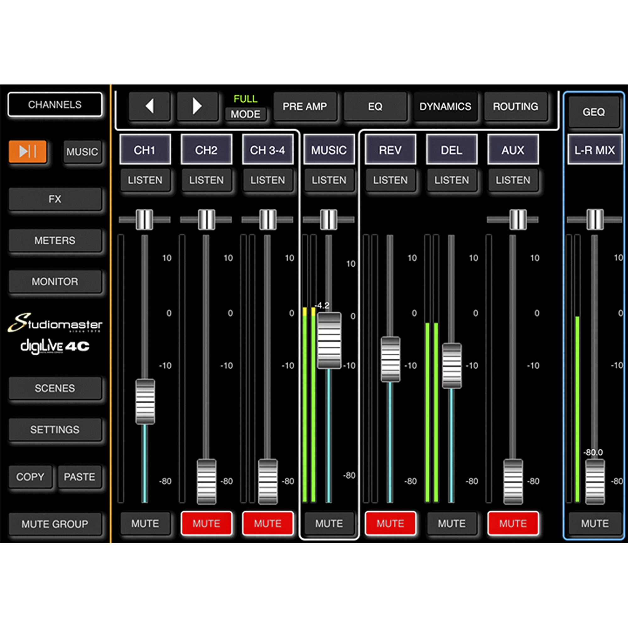This screenshot has width=628, height=628.
Task: Click the right arrow channel navigation button
Action: tap(197, 106)
